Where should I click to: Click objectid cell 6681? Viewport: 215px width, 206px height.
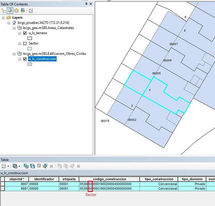[x=17, y=188]
